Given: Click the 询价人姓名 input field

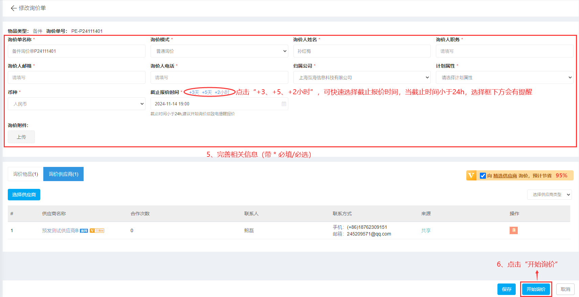Looking at the screenshot, I should [362, 51].
